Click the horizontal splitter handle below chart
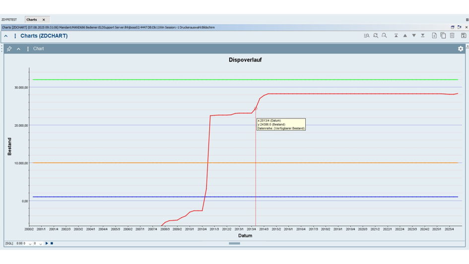Image resolution: width=469 pixels, height=264 pixels. 234,244
